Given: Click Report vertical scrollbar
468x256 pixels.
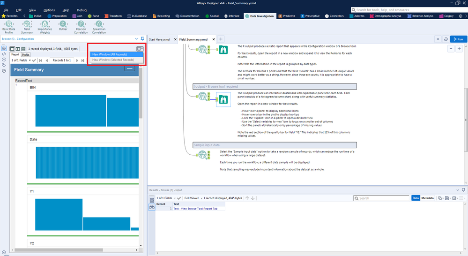Looking at the screenshot, I should pos(141,93).
